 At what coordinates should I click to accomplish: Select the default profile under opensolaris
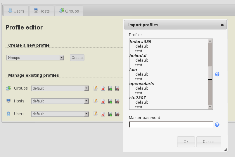[142, 88]
